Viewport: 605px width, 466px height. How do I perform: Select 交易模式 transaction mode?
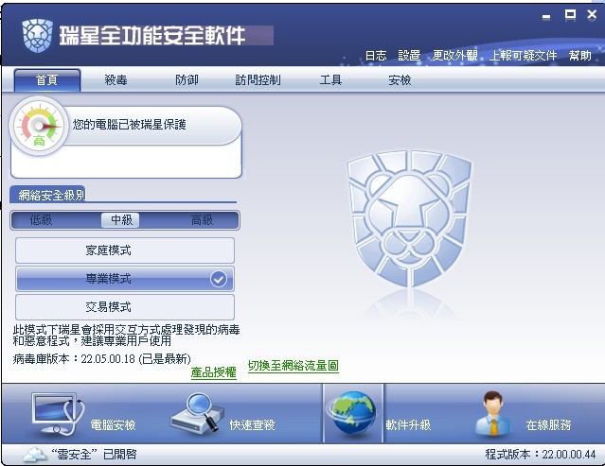pyautogui.click(x=125, y=307)
